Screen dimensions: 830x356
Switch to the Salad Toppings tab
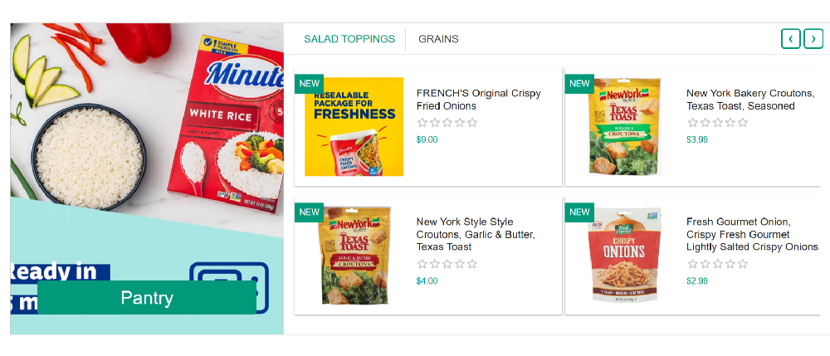349,39
